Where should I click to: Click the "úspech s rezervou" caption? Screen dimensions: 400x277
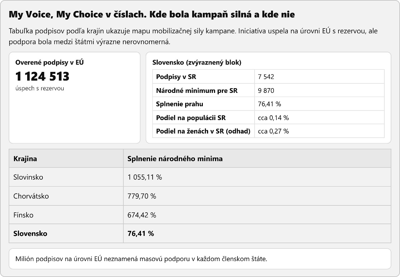point(40,88)
